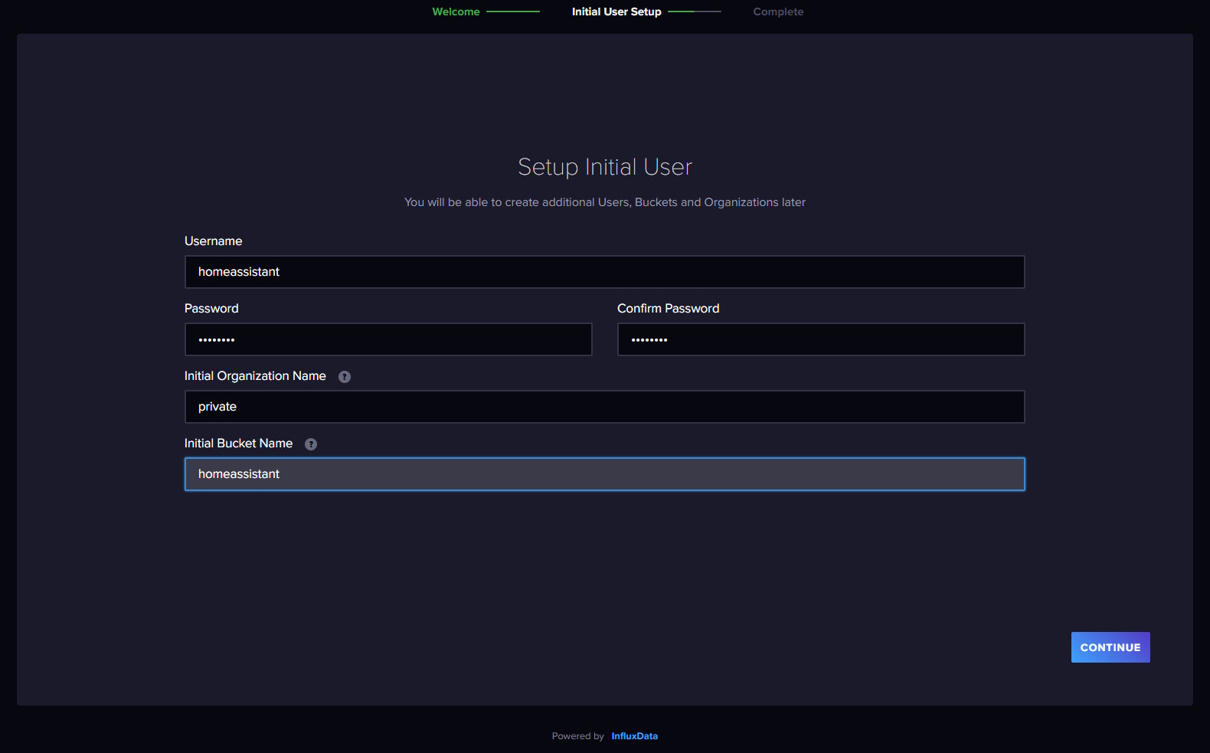Image resolution: width=1210 pixels, height=753 pixels.
Task: Click the Password label above first password field
Action: [211, 309]
